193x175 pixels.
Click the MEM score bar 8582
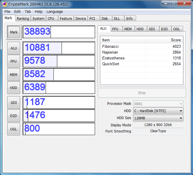click(x=59, y=75)
